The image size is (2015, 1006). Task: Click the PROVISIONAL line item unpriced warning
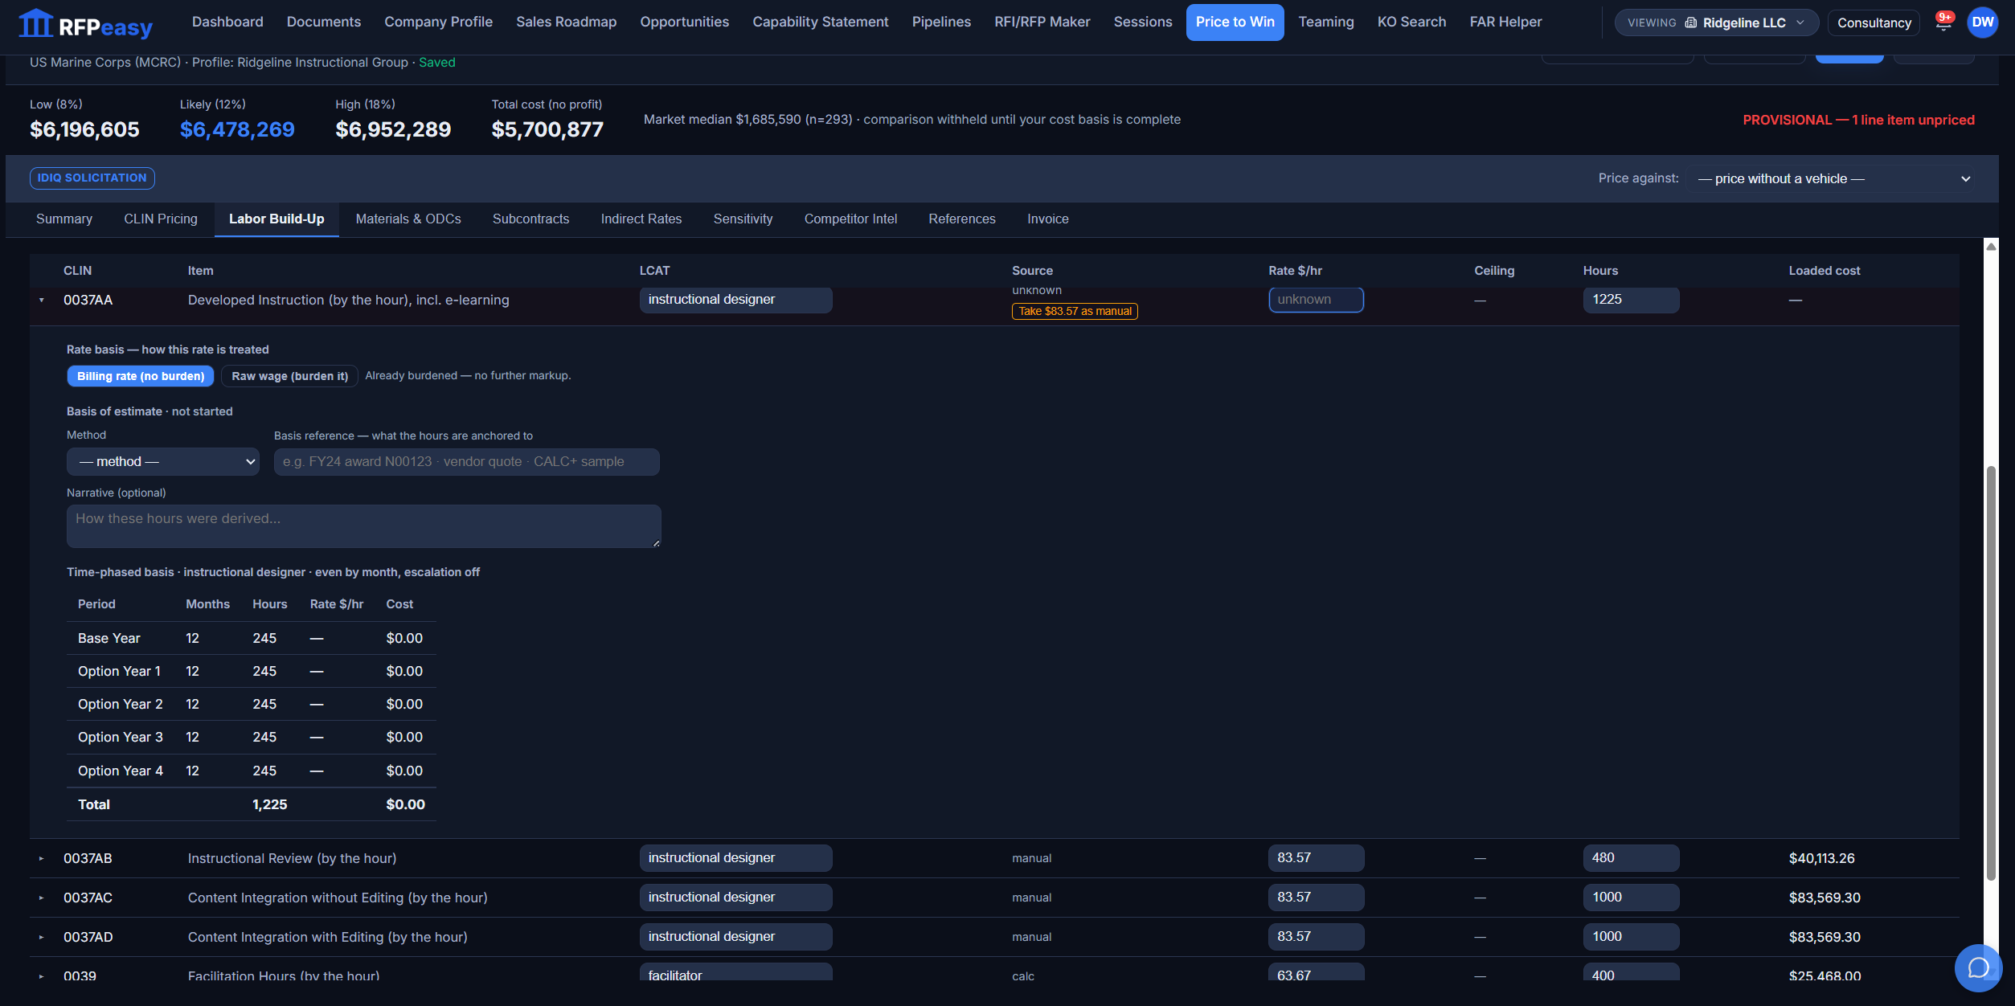(1858, 120)
